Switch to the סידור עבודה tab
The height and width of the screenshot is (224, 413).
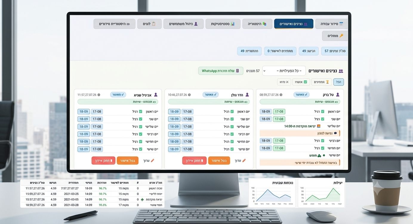(332, 24)
